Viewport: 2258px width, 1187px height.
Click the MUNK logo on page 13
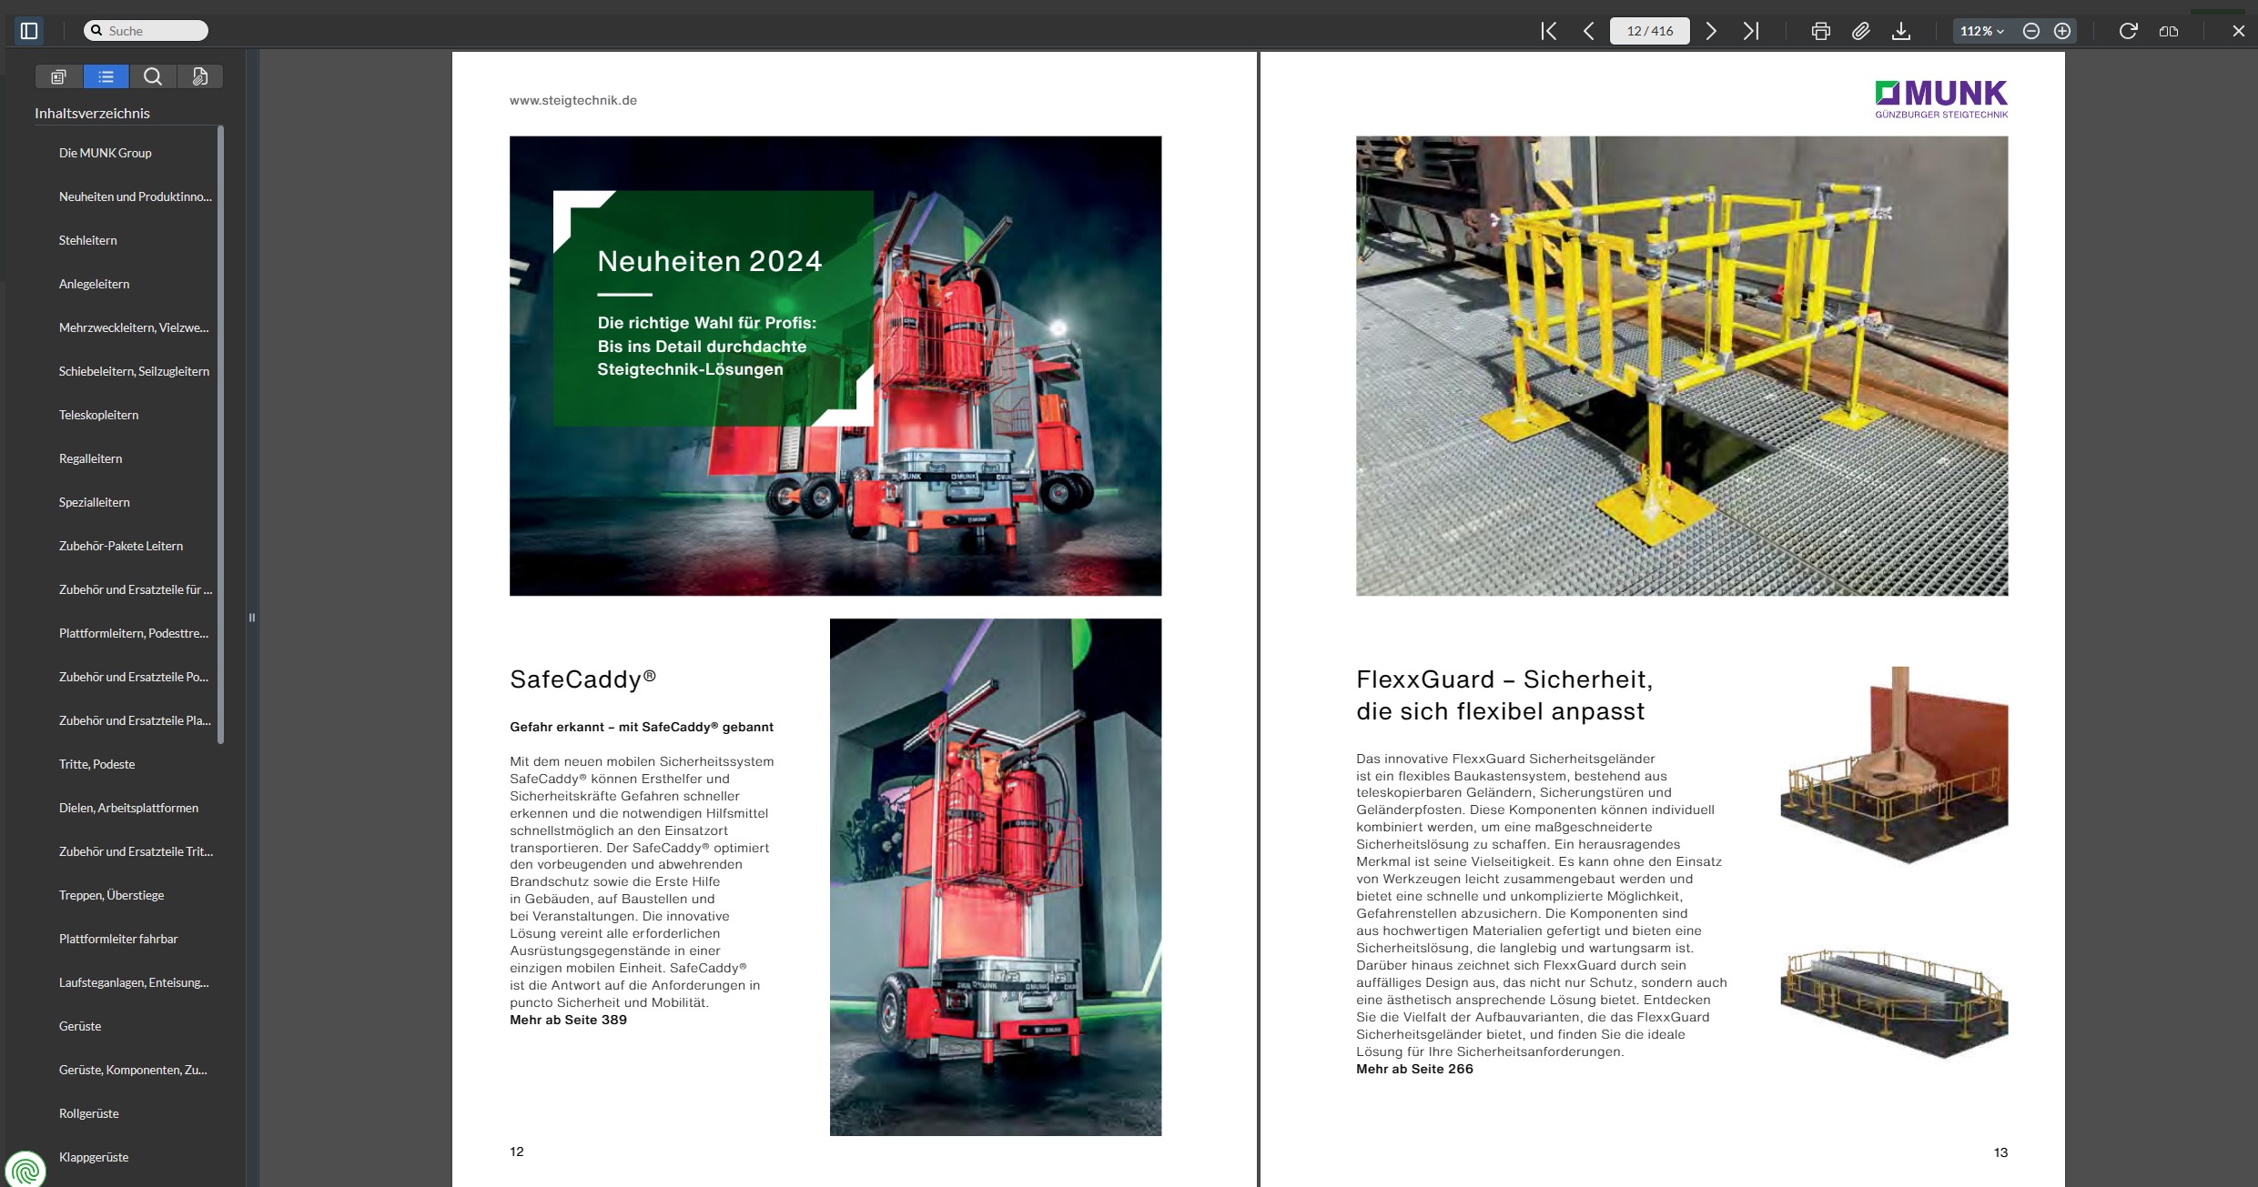[1941, 99]
